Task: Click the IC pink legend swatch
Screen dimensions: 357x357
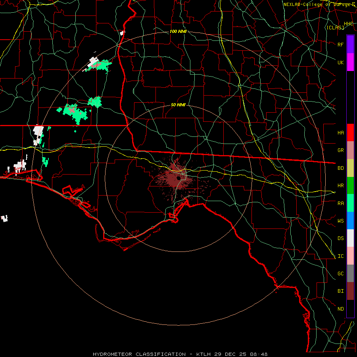Action: pos(350,256)
